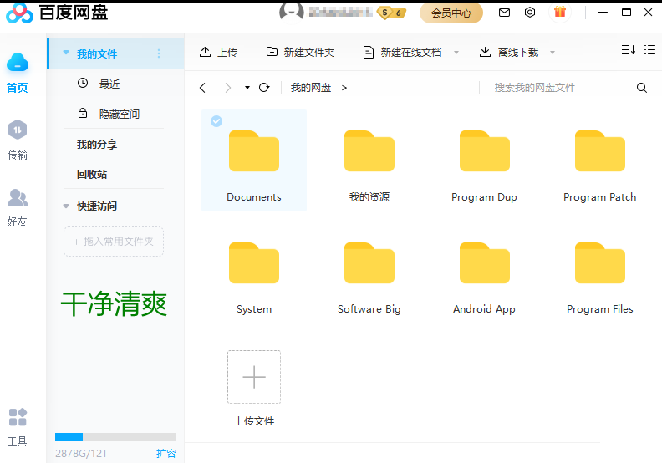Click 我的网盘 breadcrumb
The width and height of the screenshot is (662, 463).
point(311,88)
